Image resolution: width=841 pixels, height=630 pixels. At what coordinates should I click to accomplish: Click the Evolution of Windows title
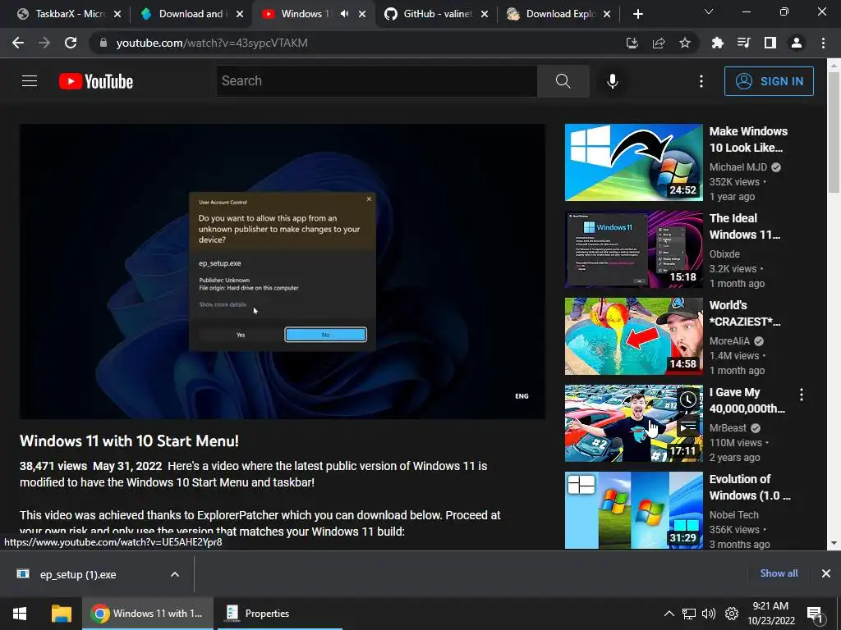pyautogui.click(x=750, y=487)
